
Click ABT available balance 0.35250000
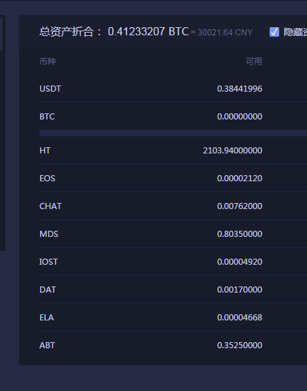pos(240,345)
